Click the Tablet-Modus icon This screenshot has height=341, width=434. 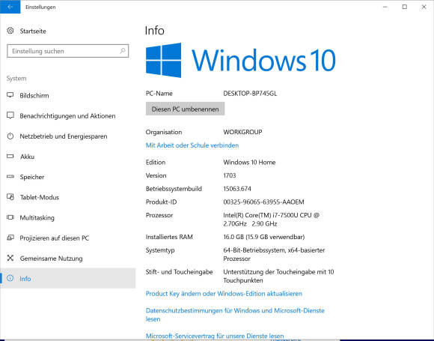[x=10, y=197]
